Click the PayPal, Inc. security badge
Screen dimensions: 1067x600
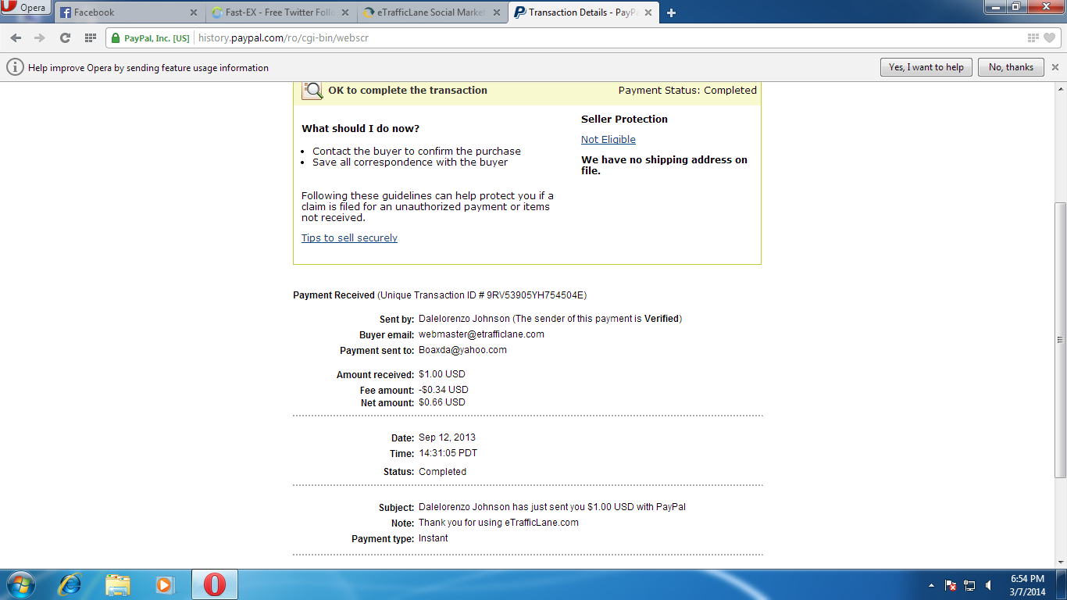click(x=151, y=37)
